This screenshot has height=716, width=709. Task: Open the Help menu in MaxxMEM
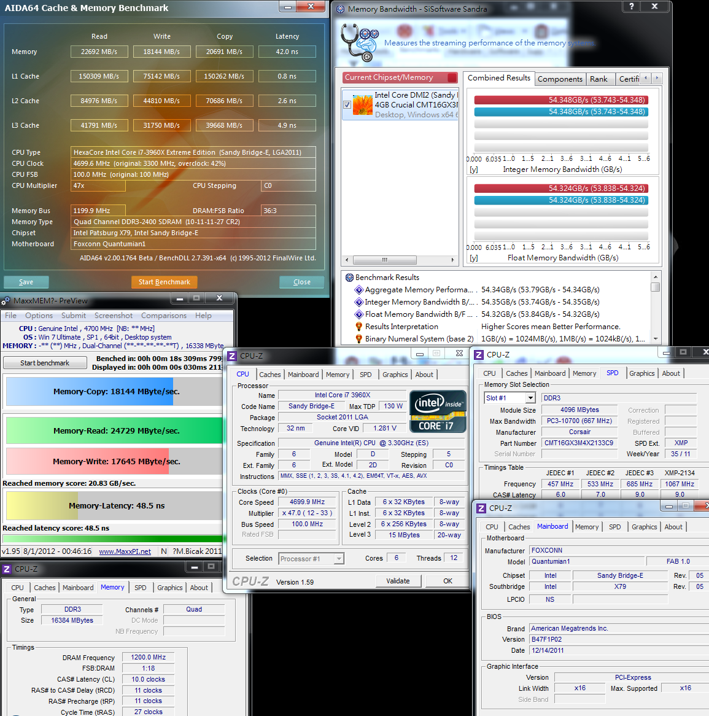point(203,316)
